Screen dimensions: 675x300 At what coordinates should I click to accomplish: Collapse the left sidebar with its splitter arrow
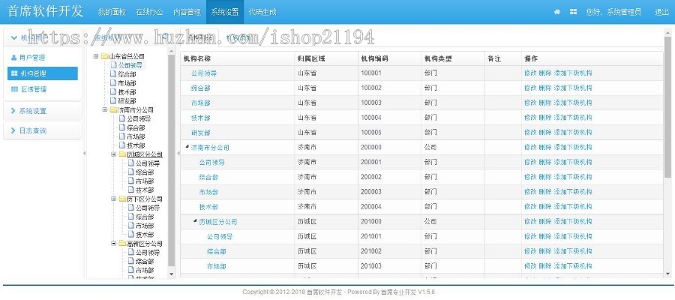[84, 153]
